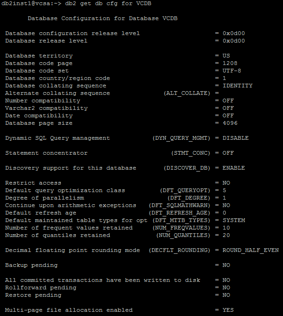Click the IDENTITY collating sequence value
The height and width of the screenshot is (316, 283).
(x=238, y=86)
